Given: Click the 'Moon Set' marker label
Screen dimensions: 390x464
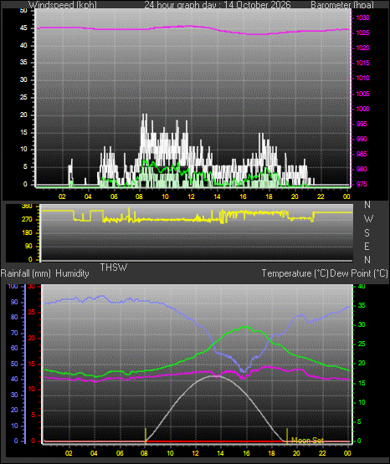Looking at the screenshot, I should tap(307, 441).
